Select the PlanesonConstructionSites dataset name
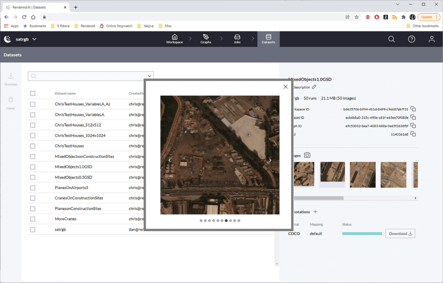Viewport: 443px width, 283px height. pos(78,209)
